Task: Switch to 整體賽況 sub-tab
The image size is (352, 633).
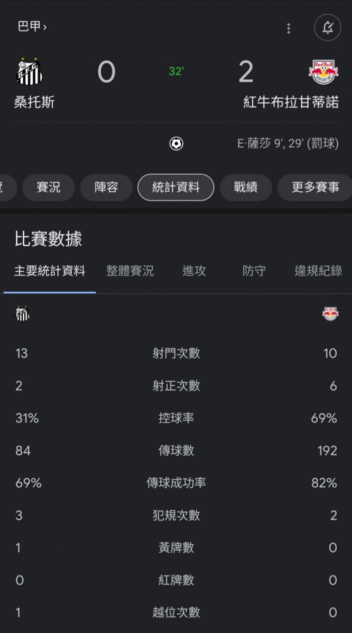Action: (x=130, y=271)
